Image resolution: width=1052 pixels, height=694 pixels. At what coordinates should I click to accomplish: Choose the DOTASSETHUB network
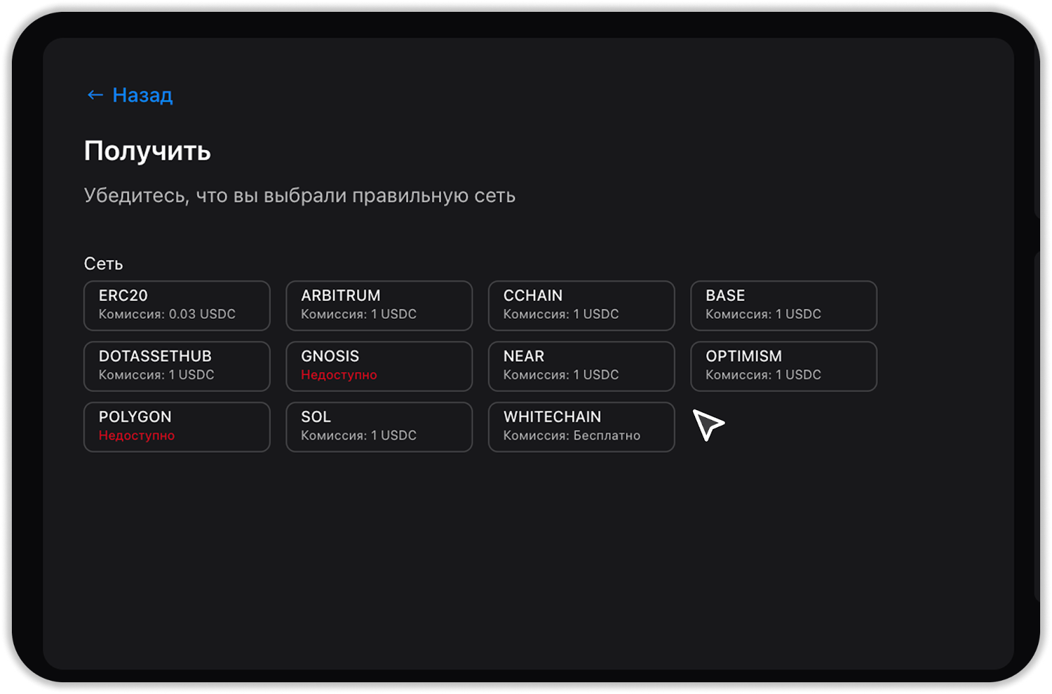[x=177, y=366]
